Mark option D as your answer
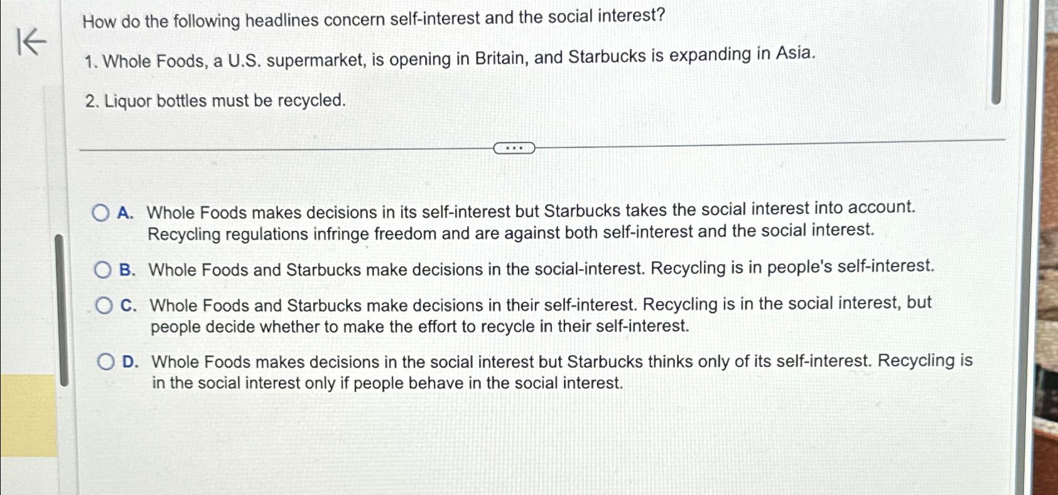Image resolution: width=1058 pixels, height=495 pixels. (x=105, y=360)
